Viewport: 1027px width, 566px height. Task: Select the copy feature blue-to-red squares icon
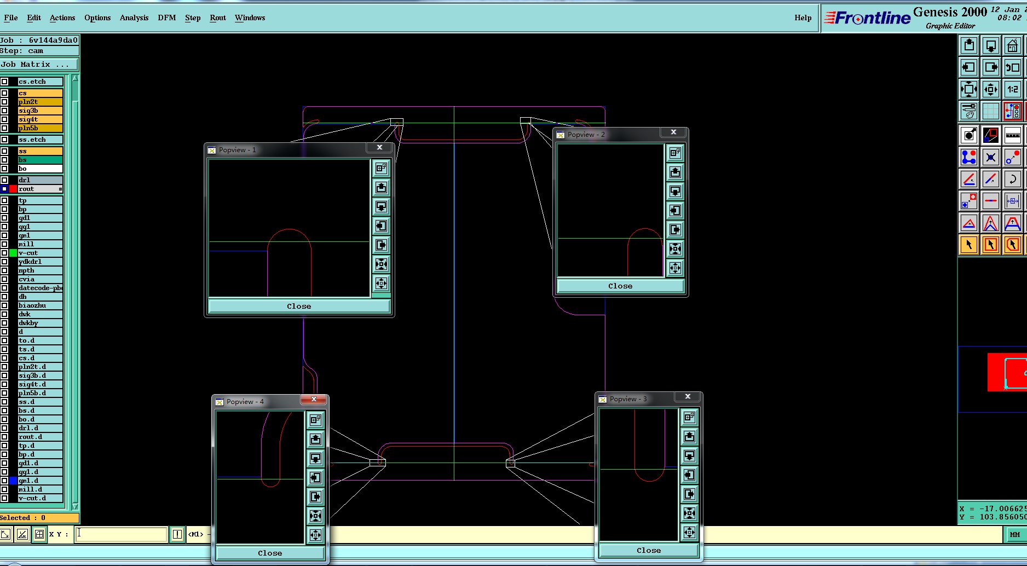tap(969, 201)
